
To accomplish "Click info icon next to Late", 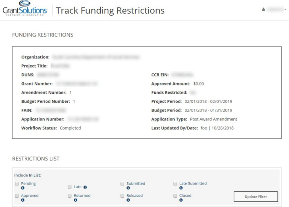I will pyautogui.click(x=85, y=187).
